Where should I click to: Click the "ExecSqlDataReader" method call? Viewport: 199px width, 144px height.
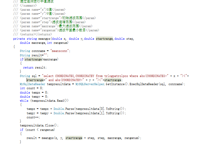tap(144, 84)
